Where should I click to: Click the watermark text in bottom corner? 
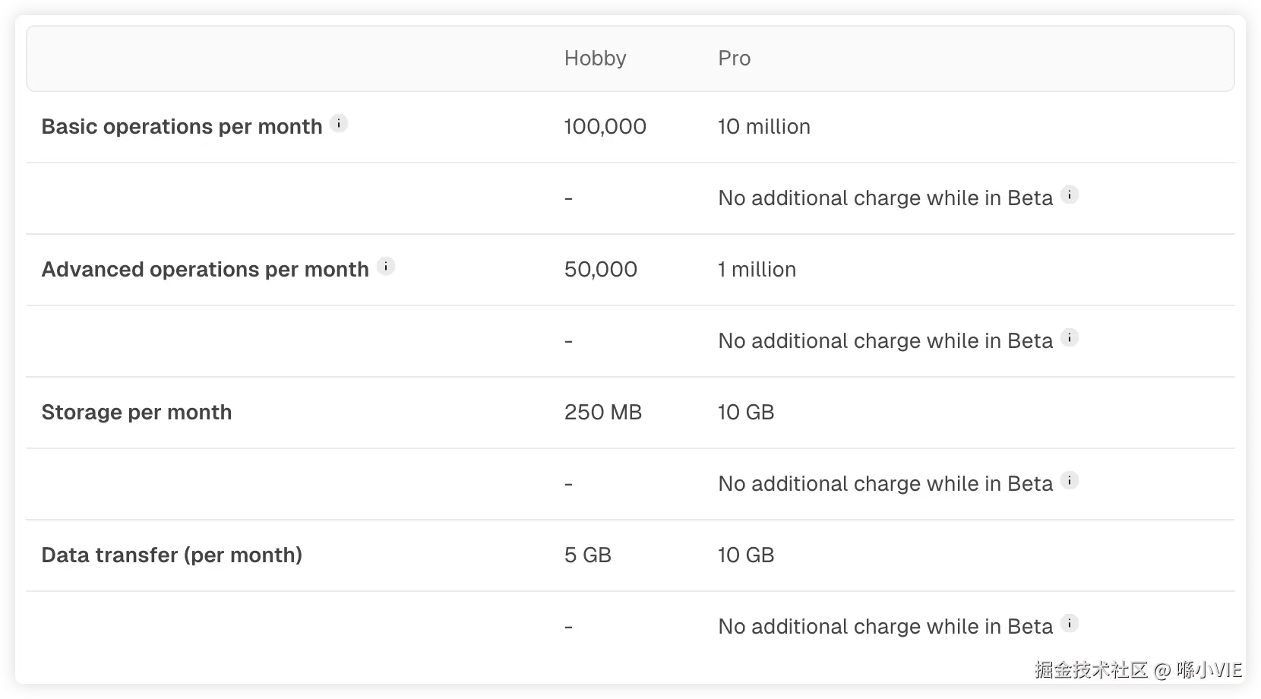pos(1137,669)
